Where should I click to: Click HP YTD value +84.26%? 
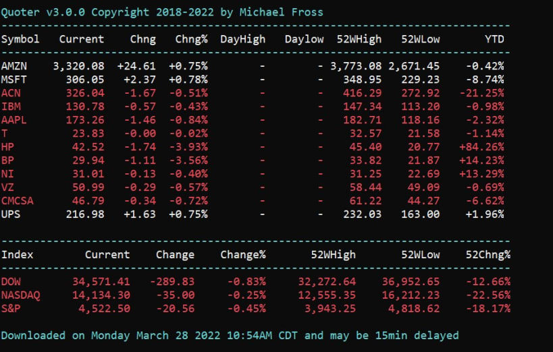(481, 147)
